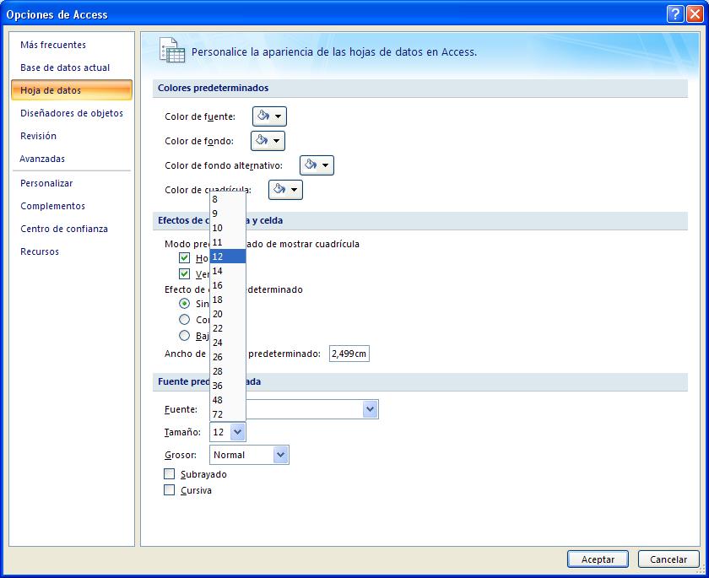709x578 pixels.
Task: Click the Tamaño field value 12
Action: pos(220,432)
